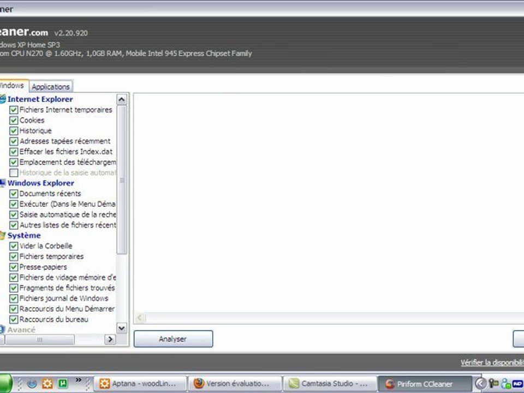The width and height of the screenshot is (524, 393).
Task: Click the Thunderbird quick launch icon
Action: coord(32,383)
